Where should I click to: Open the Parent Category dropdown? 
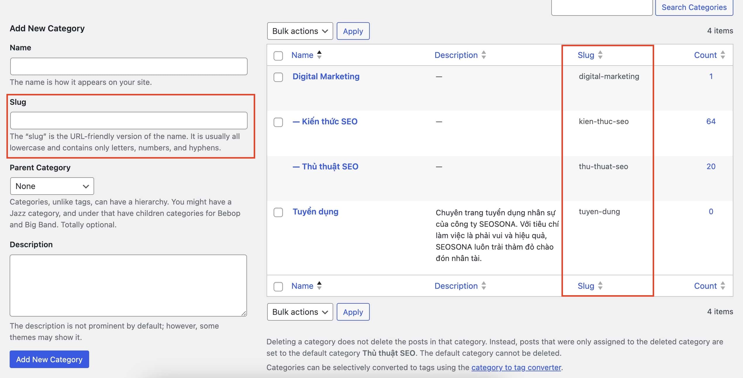click(52, 186)
